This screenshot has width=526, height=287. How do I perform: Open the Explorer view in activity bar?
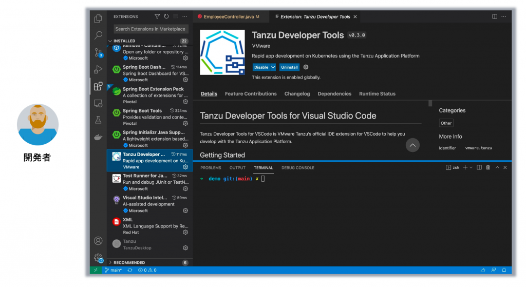click(98, 19)
